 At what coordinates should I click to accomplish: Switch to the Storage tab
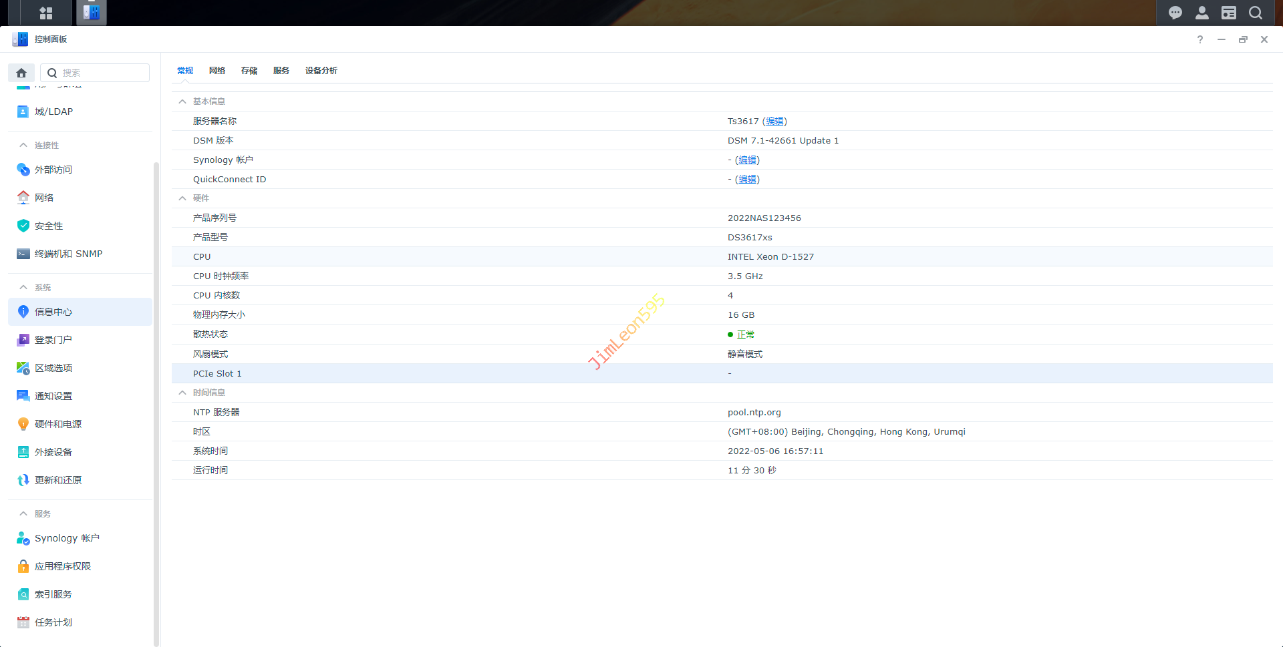pyautogui.click(x=249, y=71)
